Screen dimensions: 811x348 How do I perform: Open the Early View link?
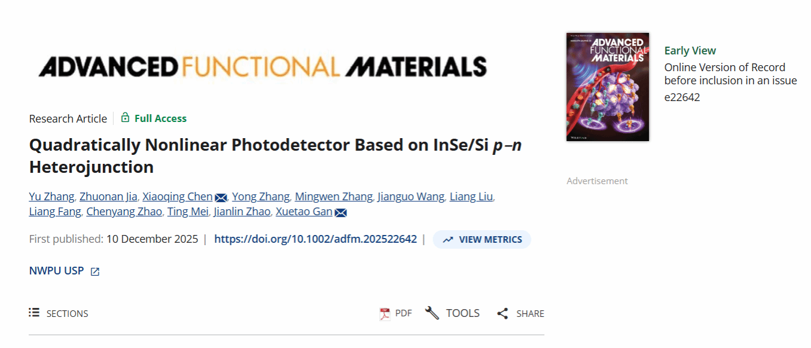tap(690, 51)
